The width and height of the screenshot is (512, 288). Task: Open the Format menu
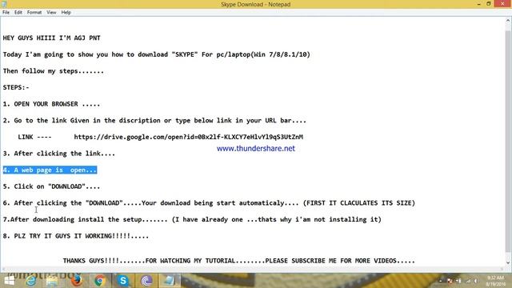[34, 13]
